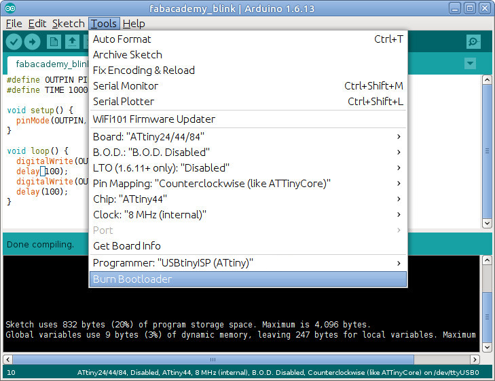Expand the B.O.D. submenu arrow
Viewport: 495px width, 381px height.
pos(399,153)
